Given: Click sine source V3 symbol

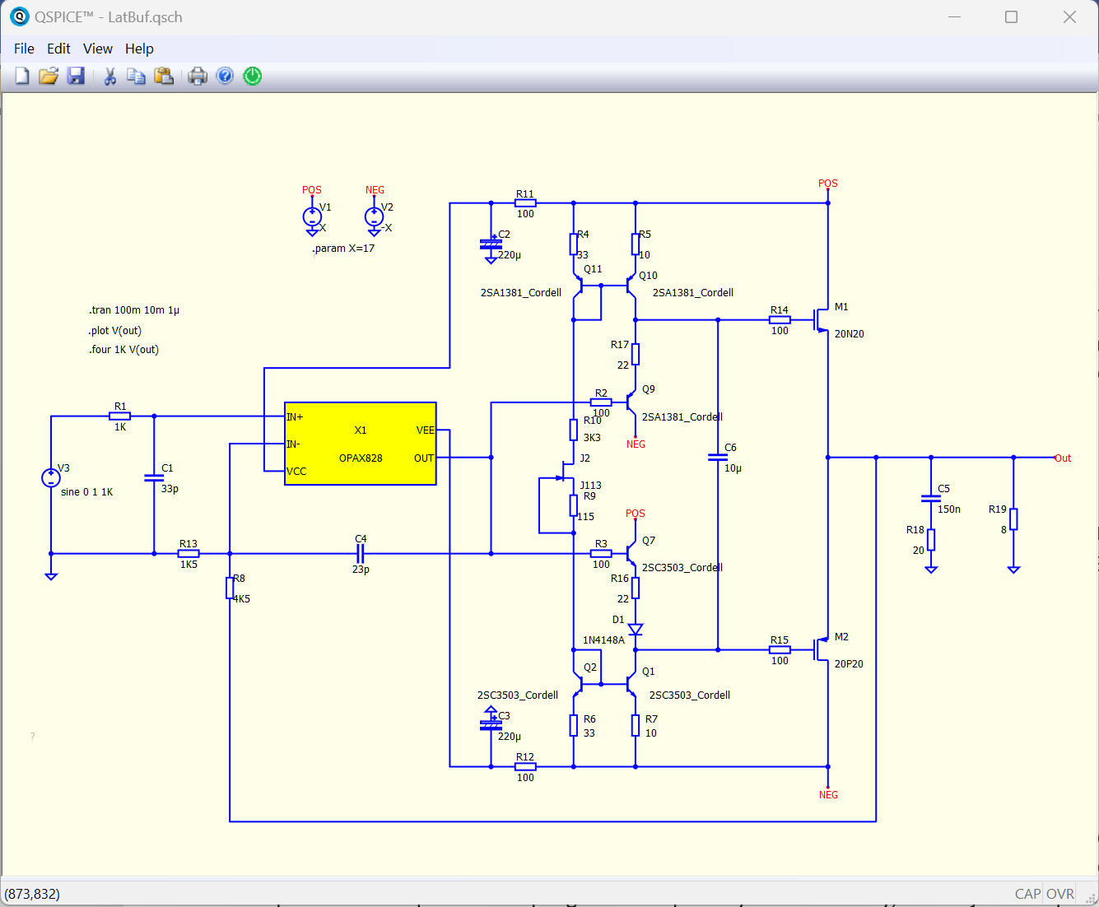Looking at the screenshot, I should 51,477.
